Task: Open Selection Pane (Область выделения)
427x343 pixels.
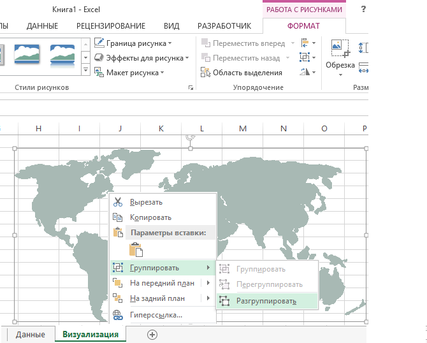Action: click(x=241, y=73)
